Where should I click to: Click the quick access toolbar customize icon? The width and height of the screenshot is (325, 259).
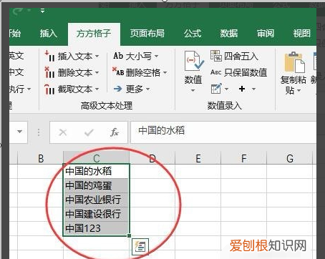coord(42,11)
